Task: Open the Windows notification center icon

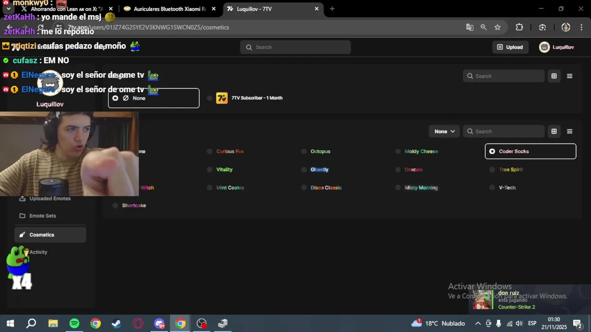Action: click(577, 324)
